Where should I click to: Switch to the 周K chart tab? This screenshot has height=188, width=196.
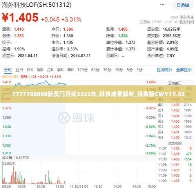[x=40, y=70]
